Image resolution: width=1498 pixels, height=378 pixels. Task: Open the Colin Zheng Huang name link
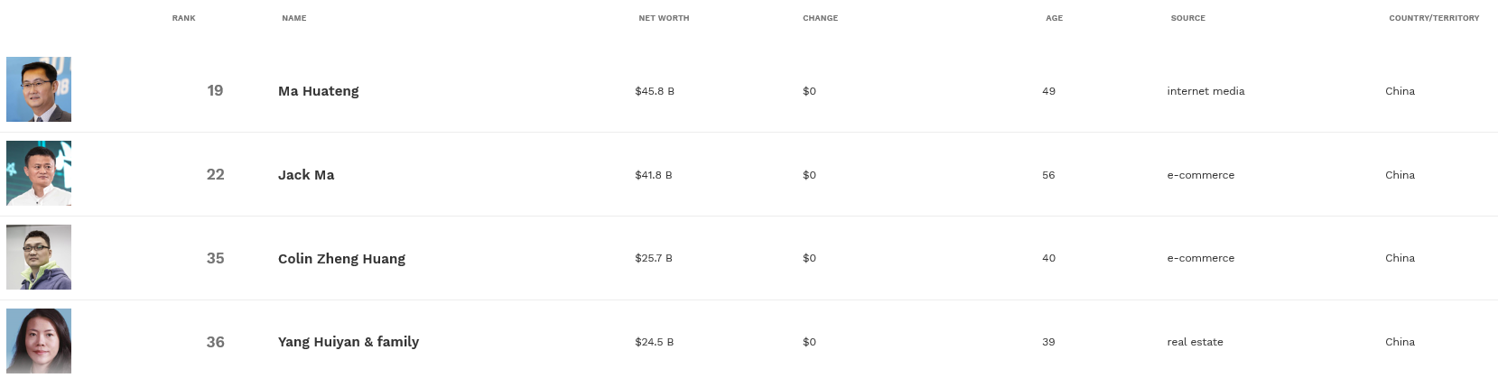tap(341, 259)
